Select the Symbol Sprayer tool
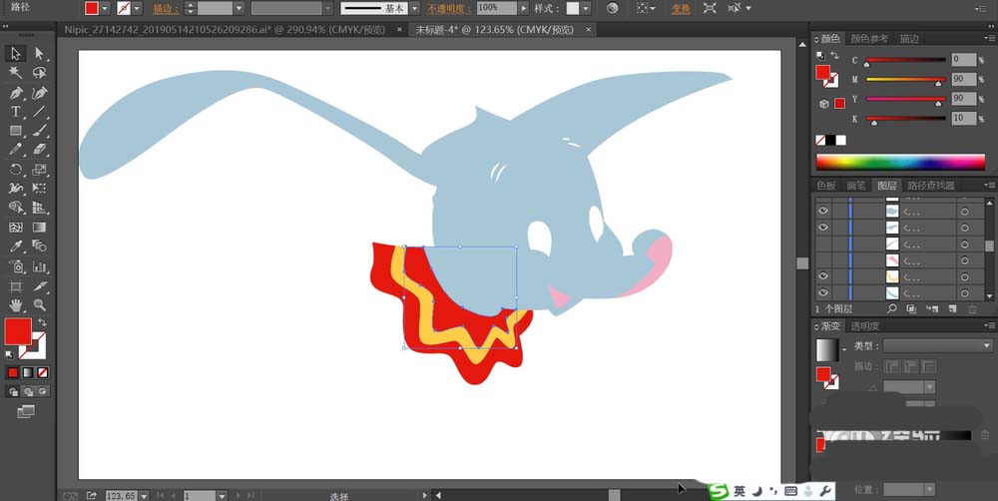Image resolution: width=998 pixels, height=501 pixels. coord(16,266)
